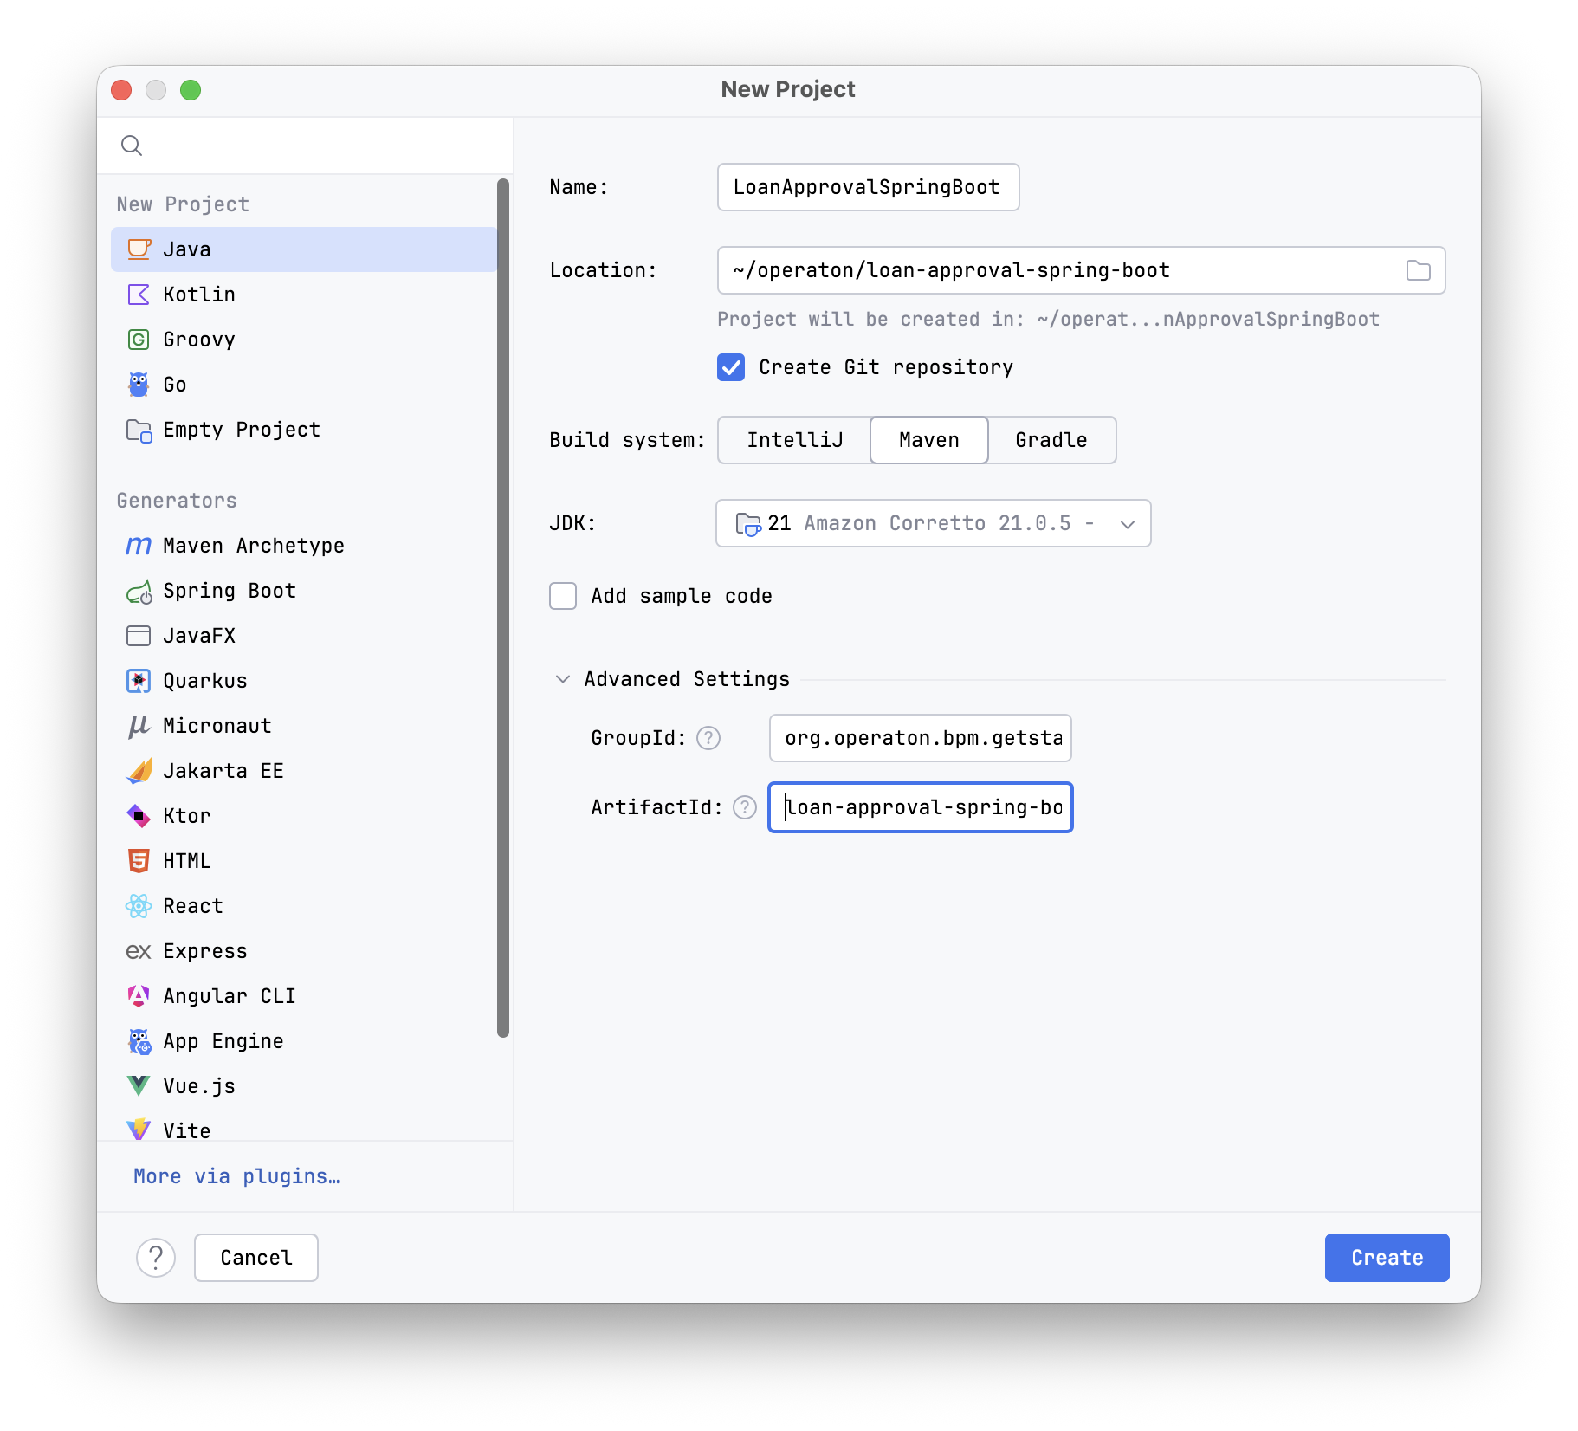Choose Micronaut generator
Screen dimensions: 1578x1431
point(304,726)
